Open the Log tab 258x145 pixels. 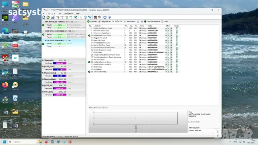tap(140, 21)
